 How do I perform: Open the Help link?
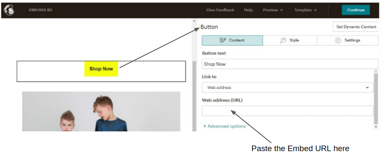[x=248, y=10]
